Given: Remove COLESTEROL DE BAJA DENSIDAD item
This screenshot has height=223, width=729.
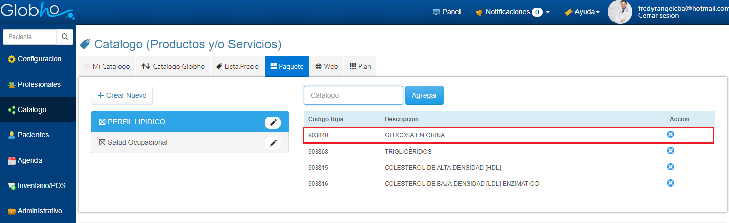Looking at the screenshot, I should pos(670,183).
